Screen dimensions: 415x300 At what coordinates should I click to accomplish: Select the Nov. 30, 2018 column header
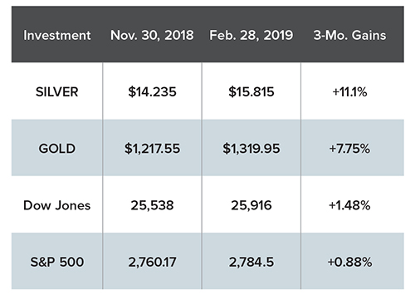pyautogui.click(x=152, y=35)
